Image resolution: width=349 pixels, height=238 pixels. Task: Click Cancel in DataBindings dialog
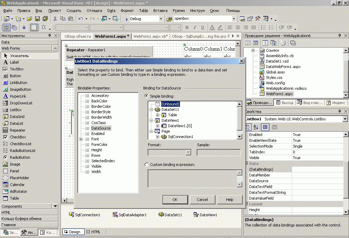[202, 200]
